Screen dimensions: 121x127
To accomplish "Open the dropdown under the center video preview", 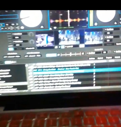I will (72, 47).
